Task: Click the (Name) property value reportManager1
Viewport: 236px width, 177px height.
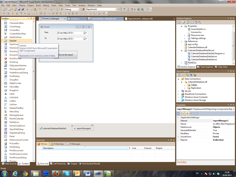Action: pyautogui.click(x=224, y=121)
